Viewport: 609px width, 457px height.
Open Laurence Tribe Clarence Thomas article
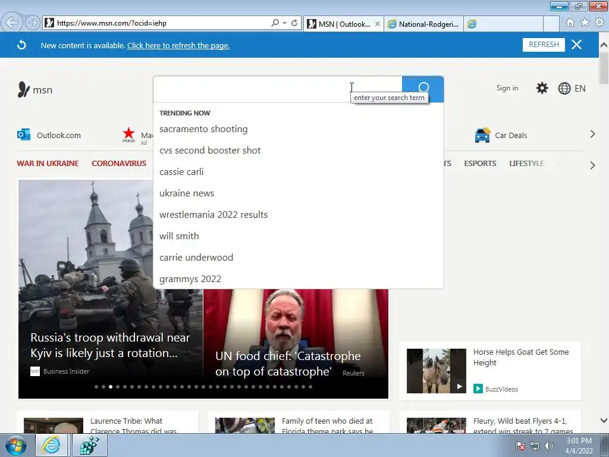(x=133, y=426)
